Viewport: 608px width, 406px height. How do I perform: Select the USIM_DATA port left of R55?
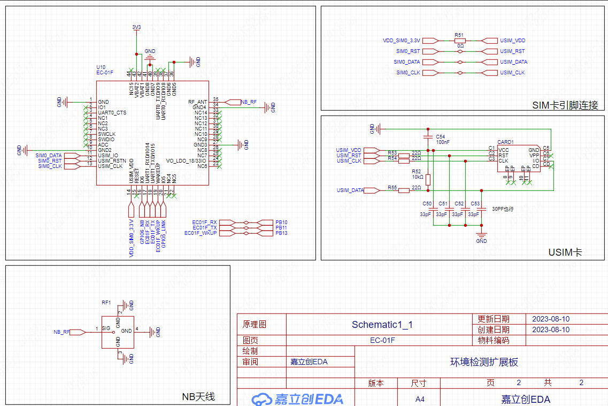tap(372, 190)
